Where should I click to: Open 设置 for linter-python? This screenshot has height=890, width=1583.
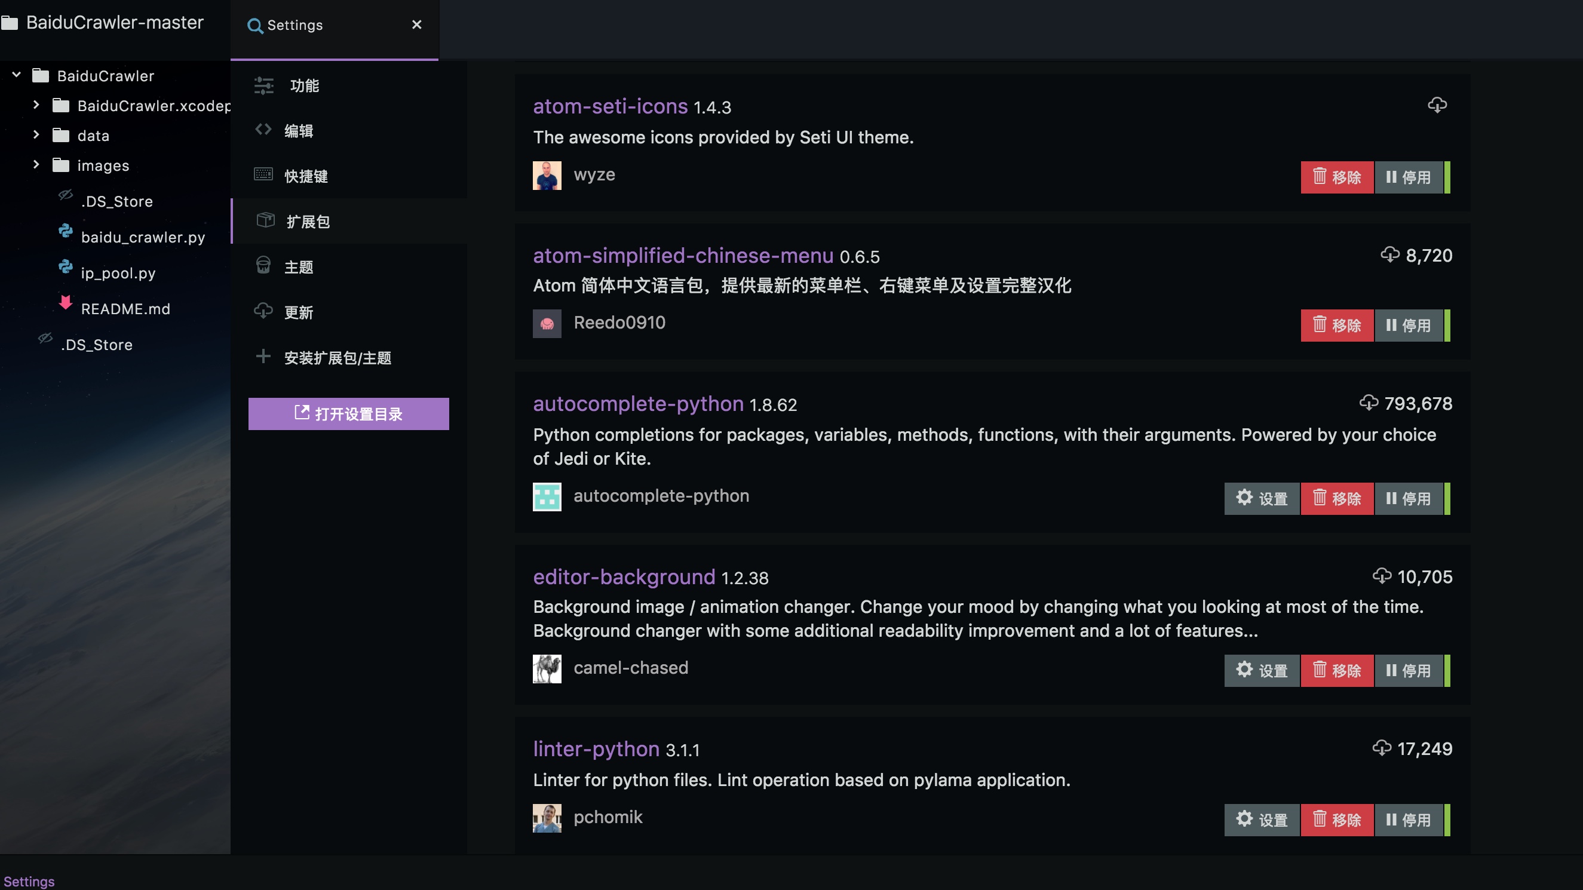click(1262, 821)
